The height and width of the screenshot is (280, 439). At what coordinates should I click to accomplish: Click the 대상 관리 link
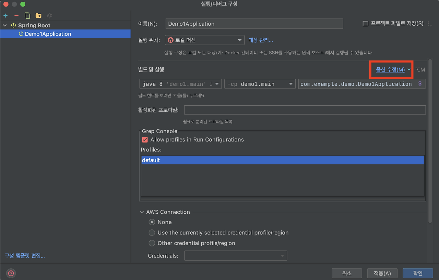click(261, 40)
